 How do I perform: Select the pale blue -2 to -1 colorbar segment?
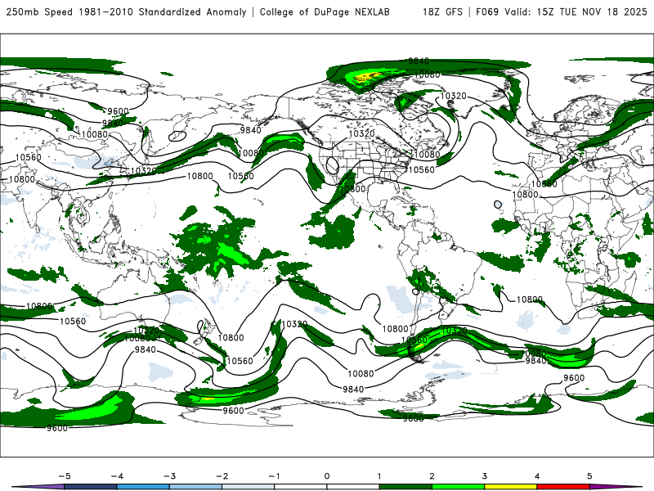(249, 487)
